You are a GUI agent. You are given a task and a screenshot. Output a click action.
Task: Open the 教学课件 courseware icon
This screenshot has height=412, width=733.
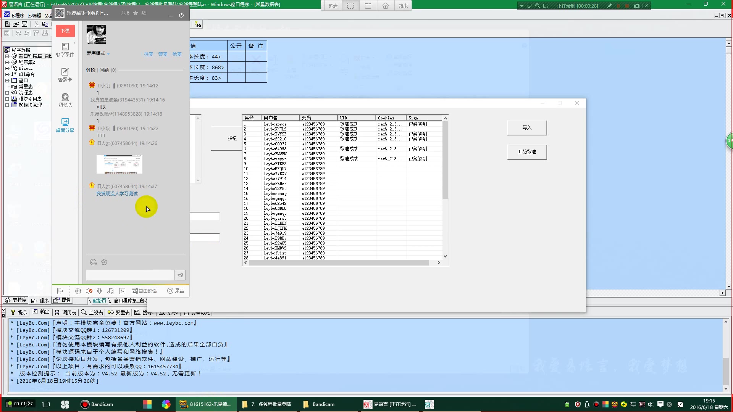click(65, 50)
